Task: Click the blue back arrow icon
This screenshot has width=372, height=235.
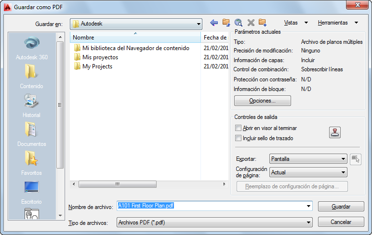Action: (x=214, y=23)
